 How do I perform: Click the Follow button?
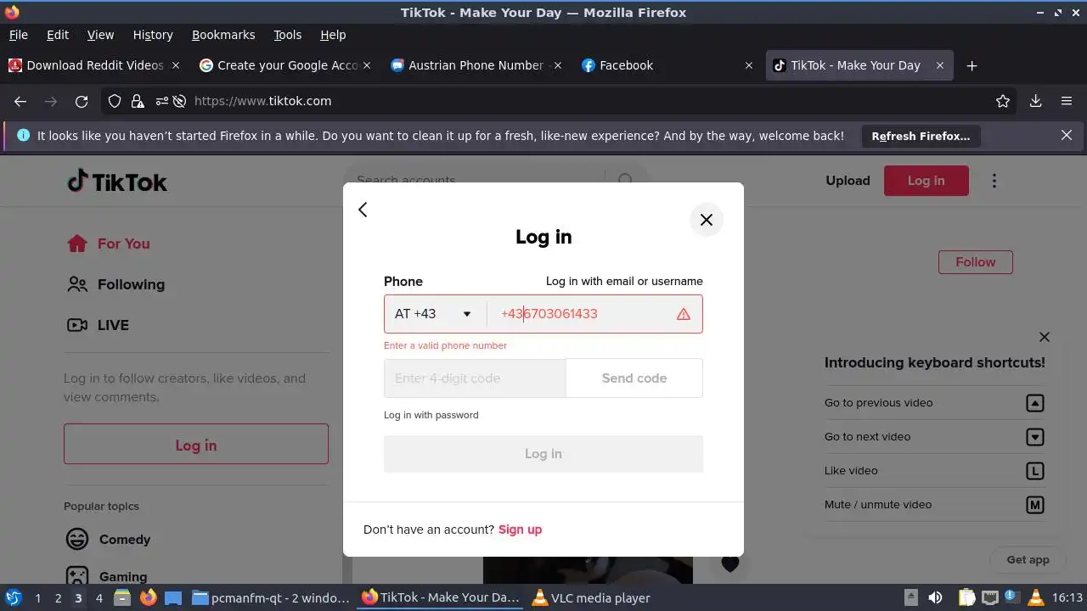click(975, 262)
